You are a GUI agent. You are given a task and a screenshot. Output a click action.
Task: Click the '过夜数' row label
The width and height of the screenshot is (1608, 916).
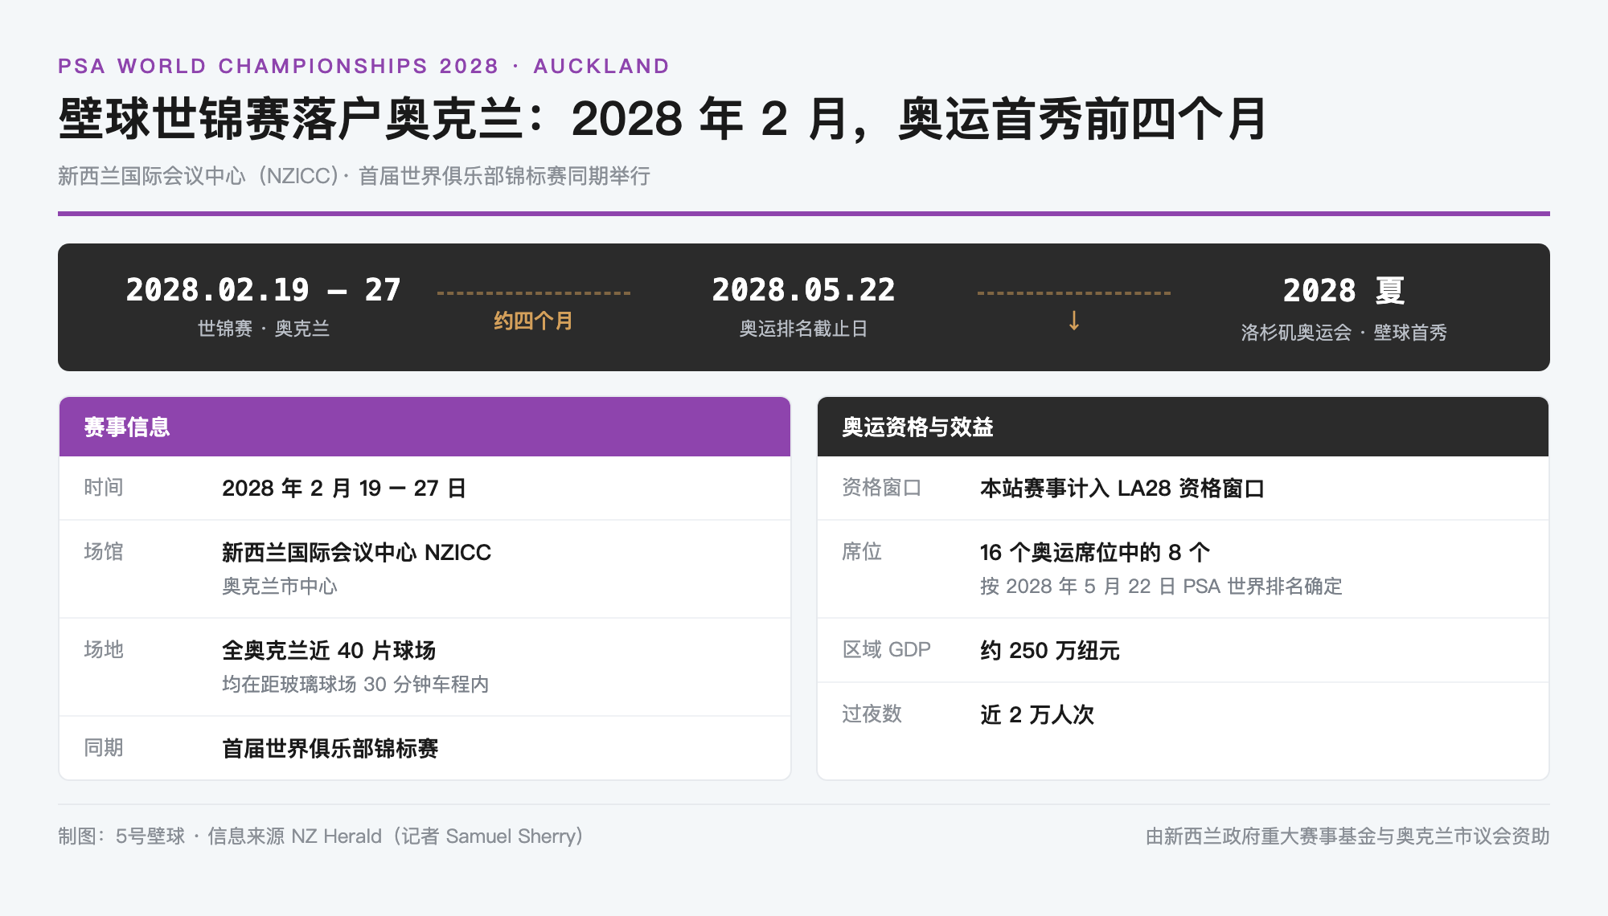tap(872, 714)
